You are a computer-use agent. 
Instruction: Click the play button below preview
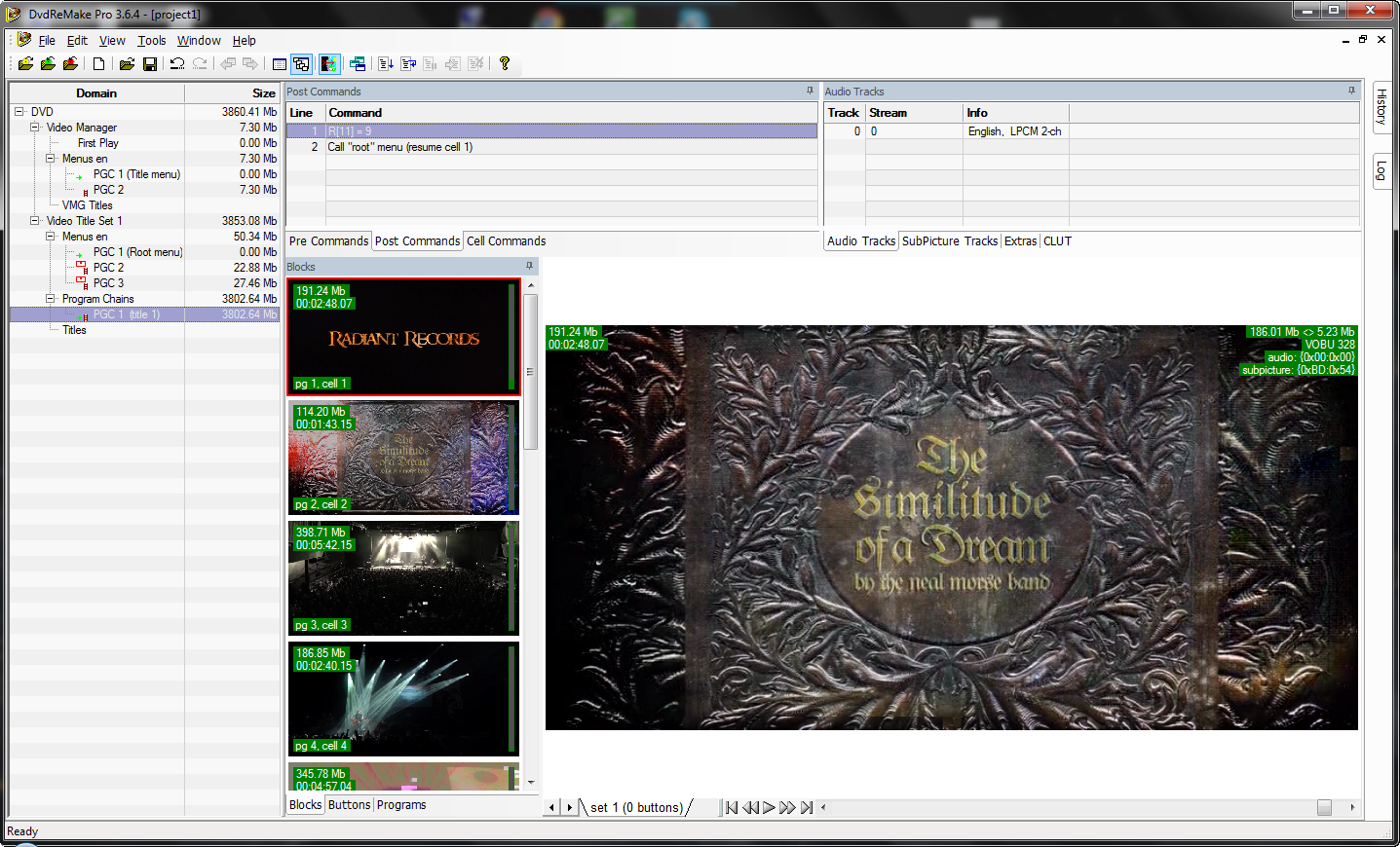click(769, 807)
